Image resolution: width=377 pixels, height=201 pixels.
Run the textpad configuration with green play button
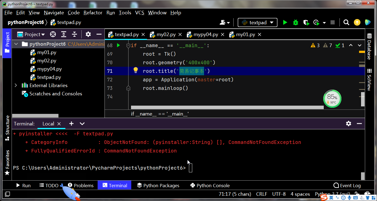click(x=285, y=22)
